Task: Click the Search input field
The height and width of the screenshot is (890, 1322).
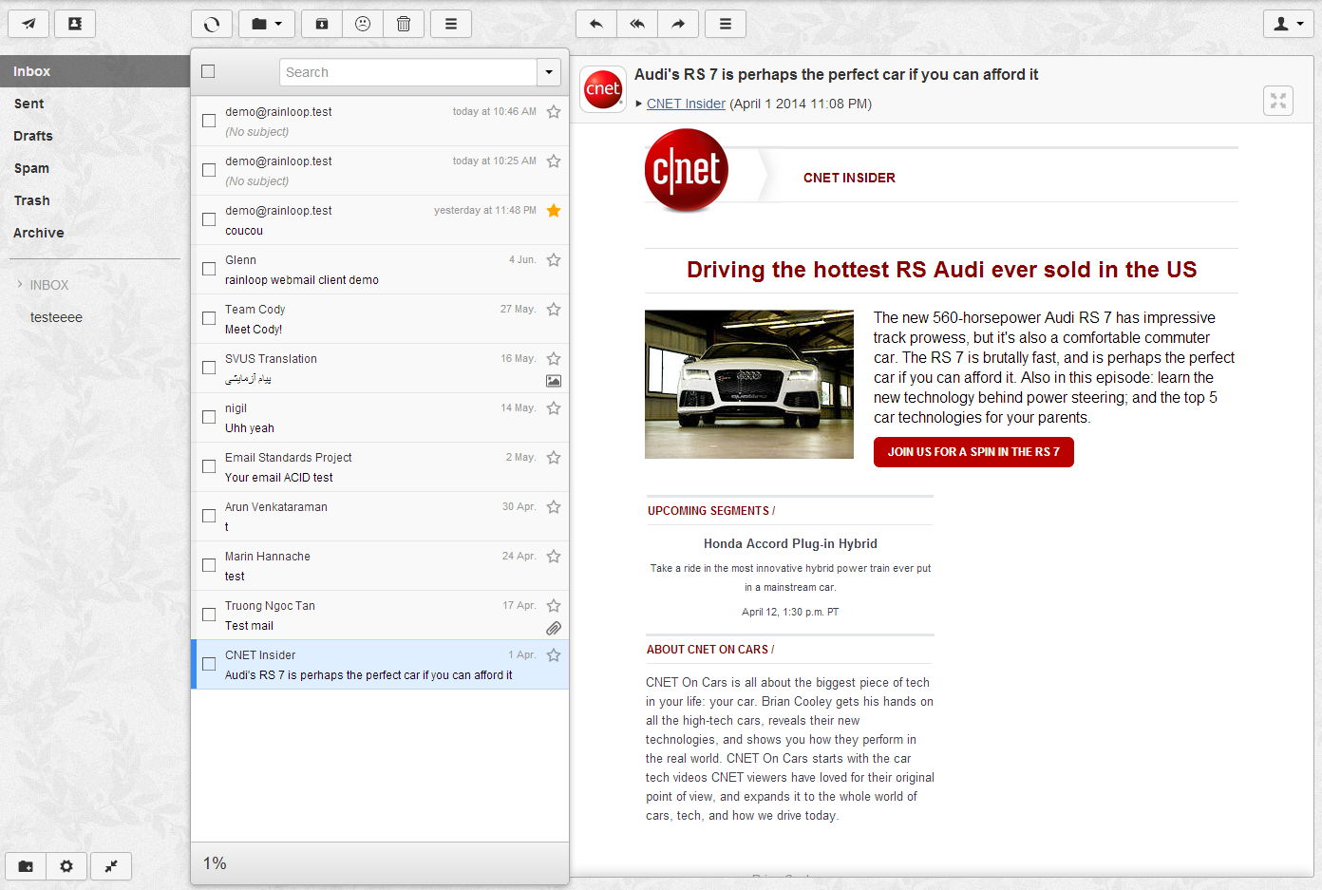Action: [x=408, y=72]
